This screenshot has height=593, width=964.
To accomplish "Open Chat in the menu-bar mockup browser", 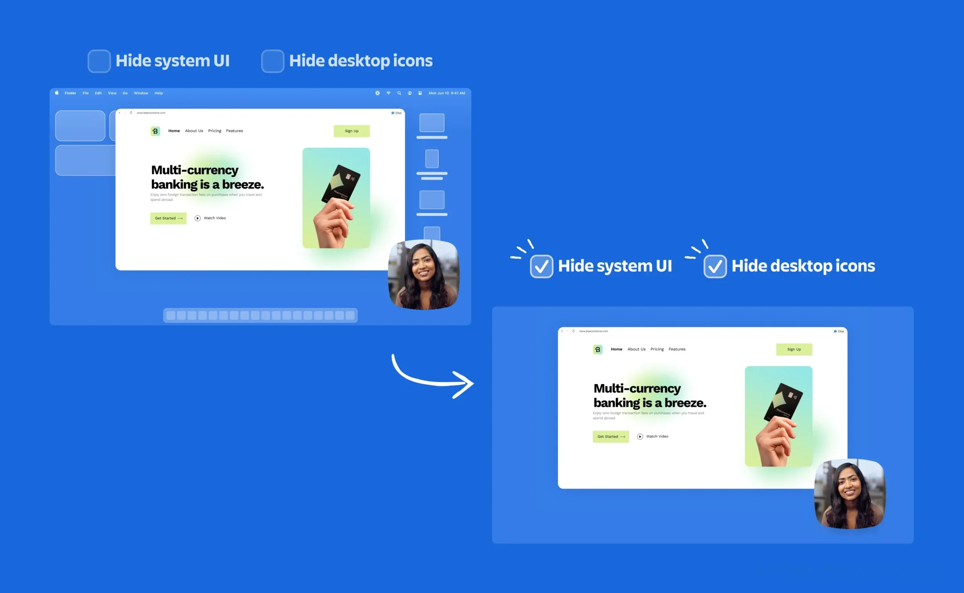I will (x=396, y=113).
